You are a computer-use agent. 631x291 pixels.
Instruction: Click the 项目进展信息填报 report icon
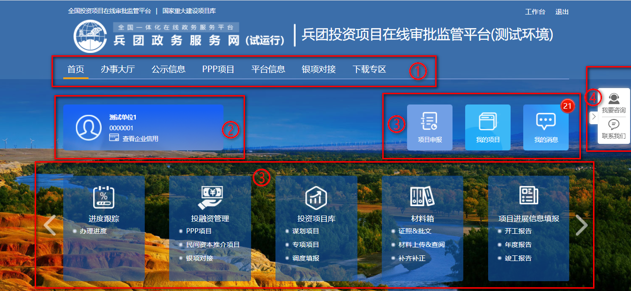pyautogui.click(x=529, y=195)
